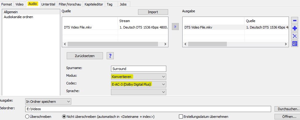
Task: Switch to the Video tab
Action: (x=19, y=4)
